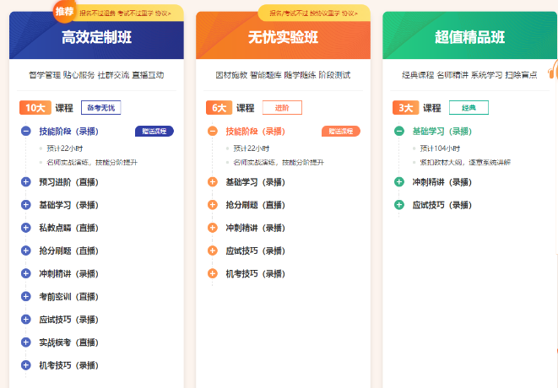Viewport: 558px width, 388px height.
Task: Click the 备考无忧 tag
Action: [x=100, y=108]
